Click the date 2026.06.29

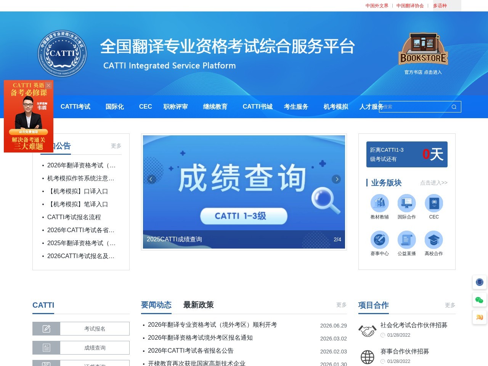334,326
